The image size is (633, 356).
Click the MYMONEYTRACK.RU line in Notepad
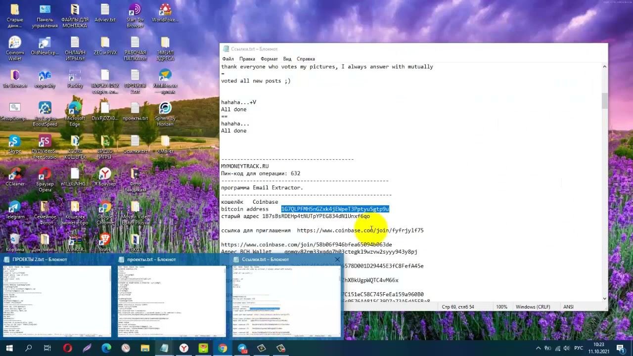pos(245,166)
